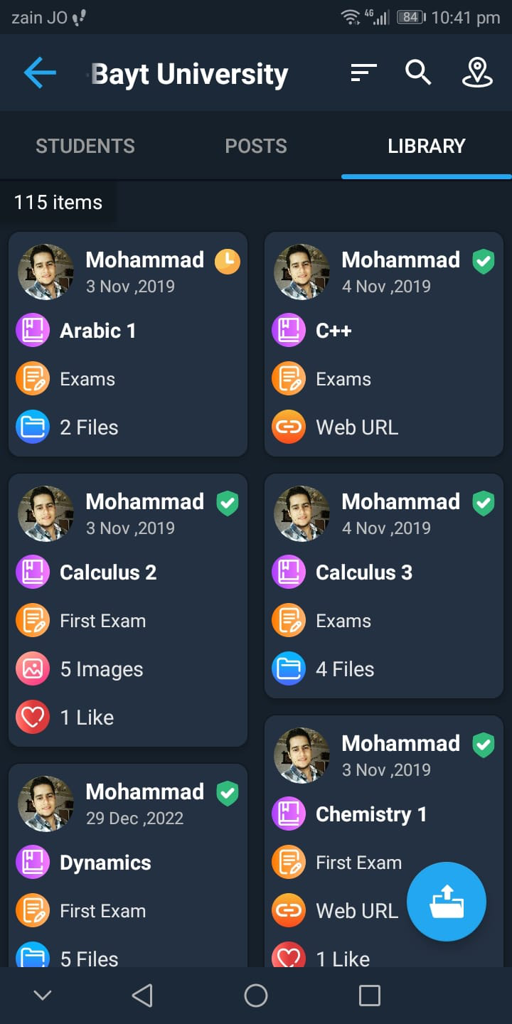Tap the Dynamics card title
The image size is (512, 1024).
tap(105, 863)
